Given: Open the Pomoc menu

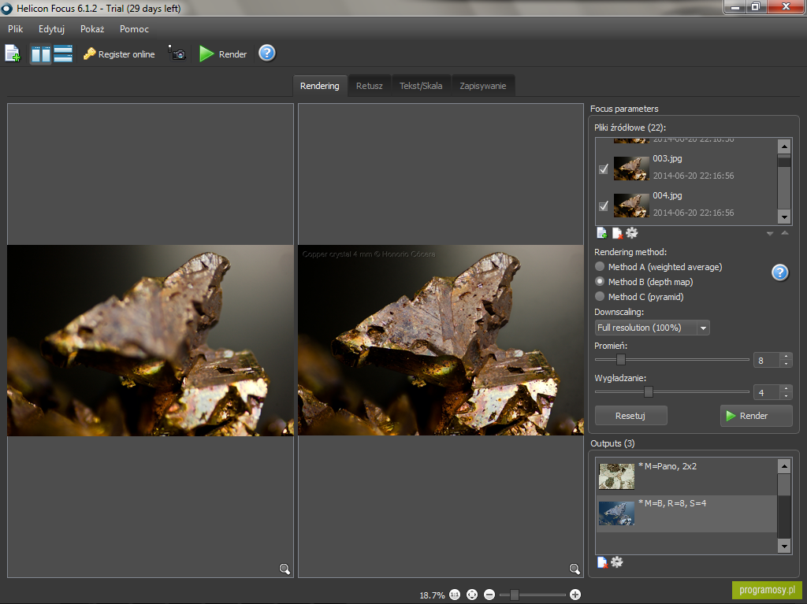Looking at the screenshot, I should (134, 29).
